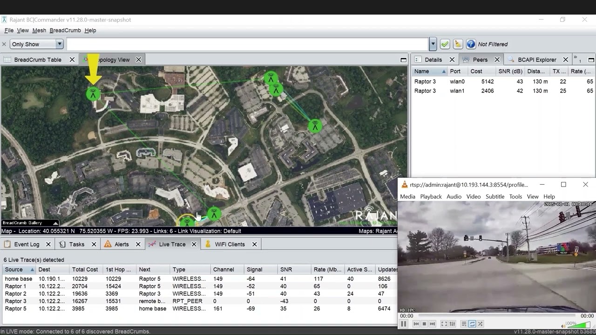Click the VLC seek progress bar
596x335 pixels.
[497, 316]
